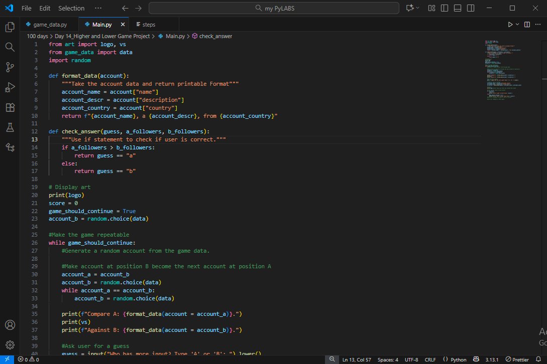
Task: Click line number 5 in the gutter
Action: pyautogui.click(x=36, y=76)
